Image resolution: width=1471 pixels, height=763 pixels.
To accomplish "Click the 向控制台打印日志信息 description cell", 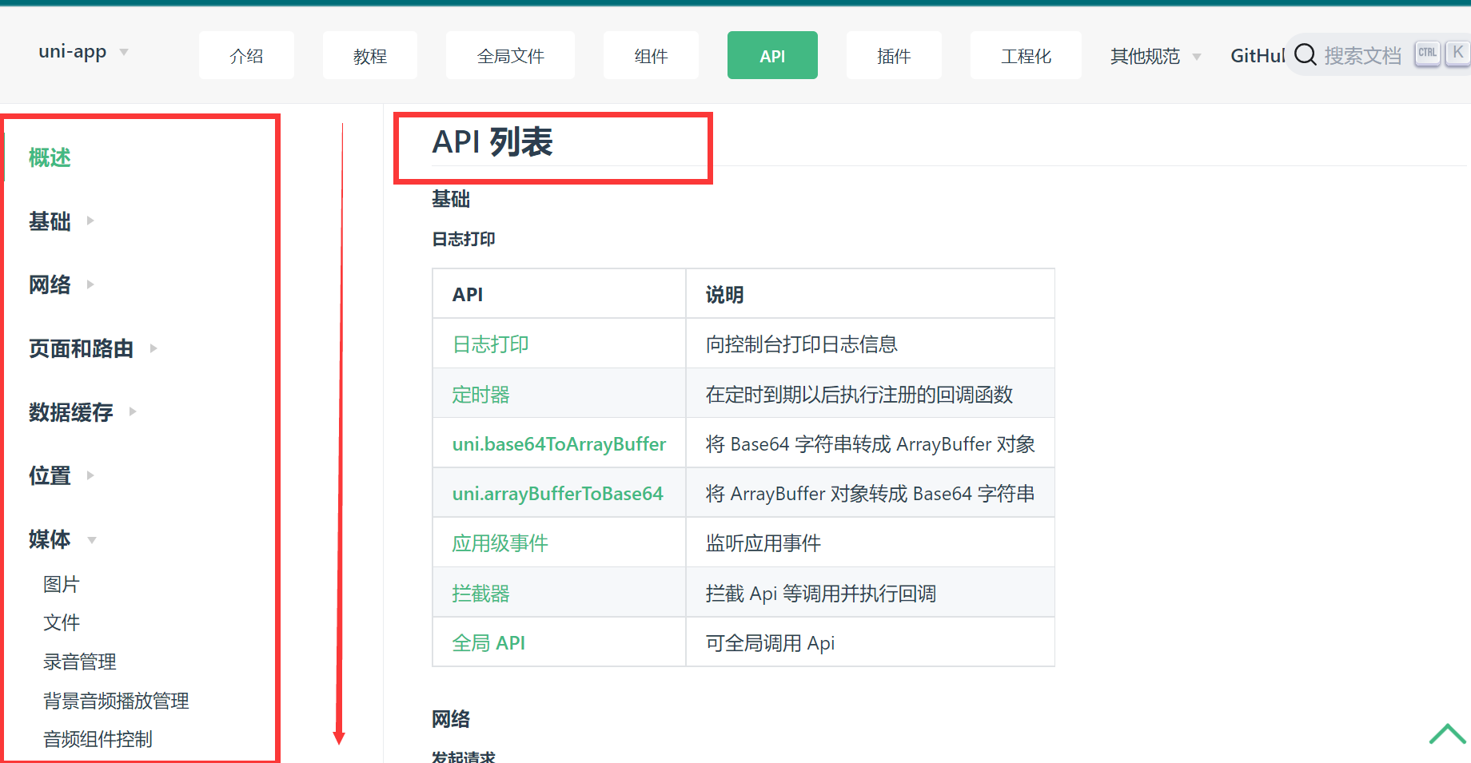I will click(870, 344).
